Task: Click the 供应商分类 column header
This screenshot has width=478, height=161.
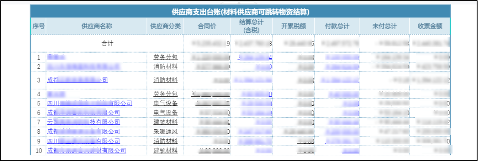Action: [x=166, y=26]
